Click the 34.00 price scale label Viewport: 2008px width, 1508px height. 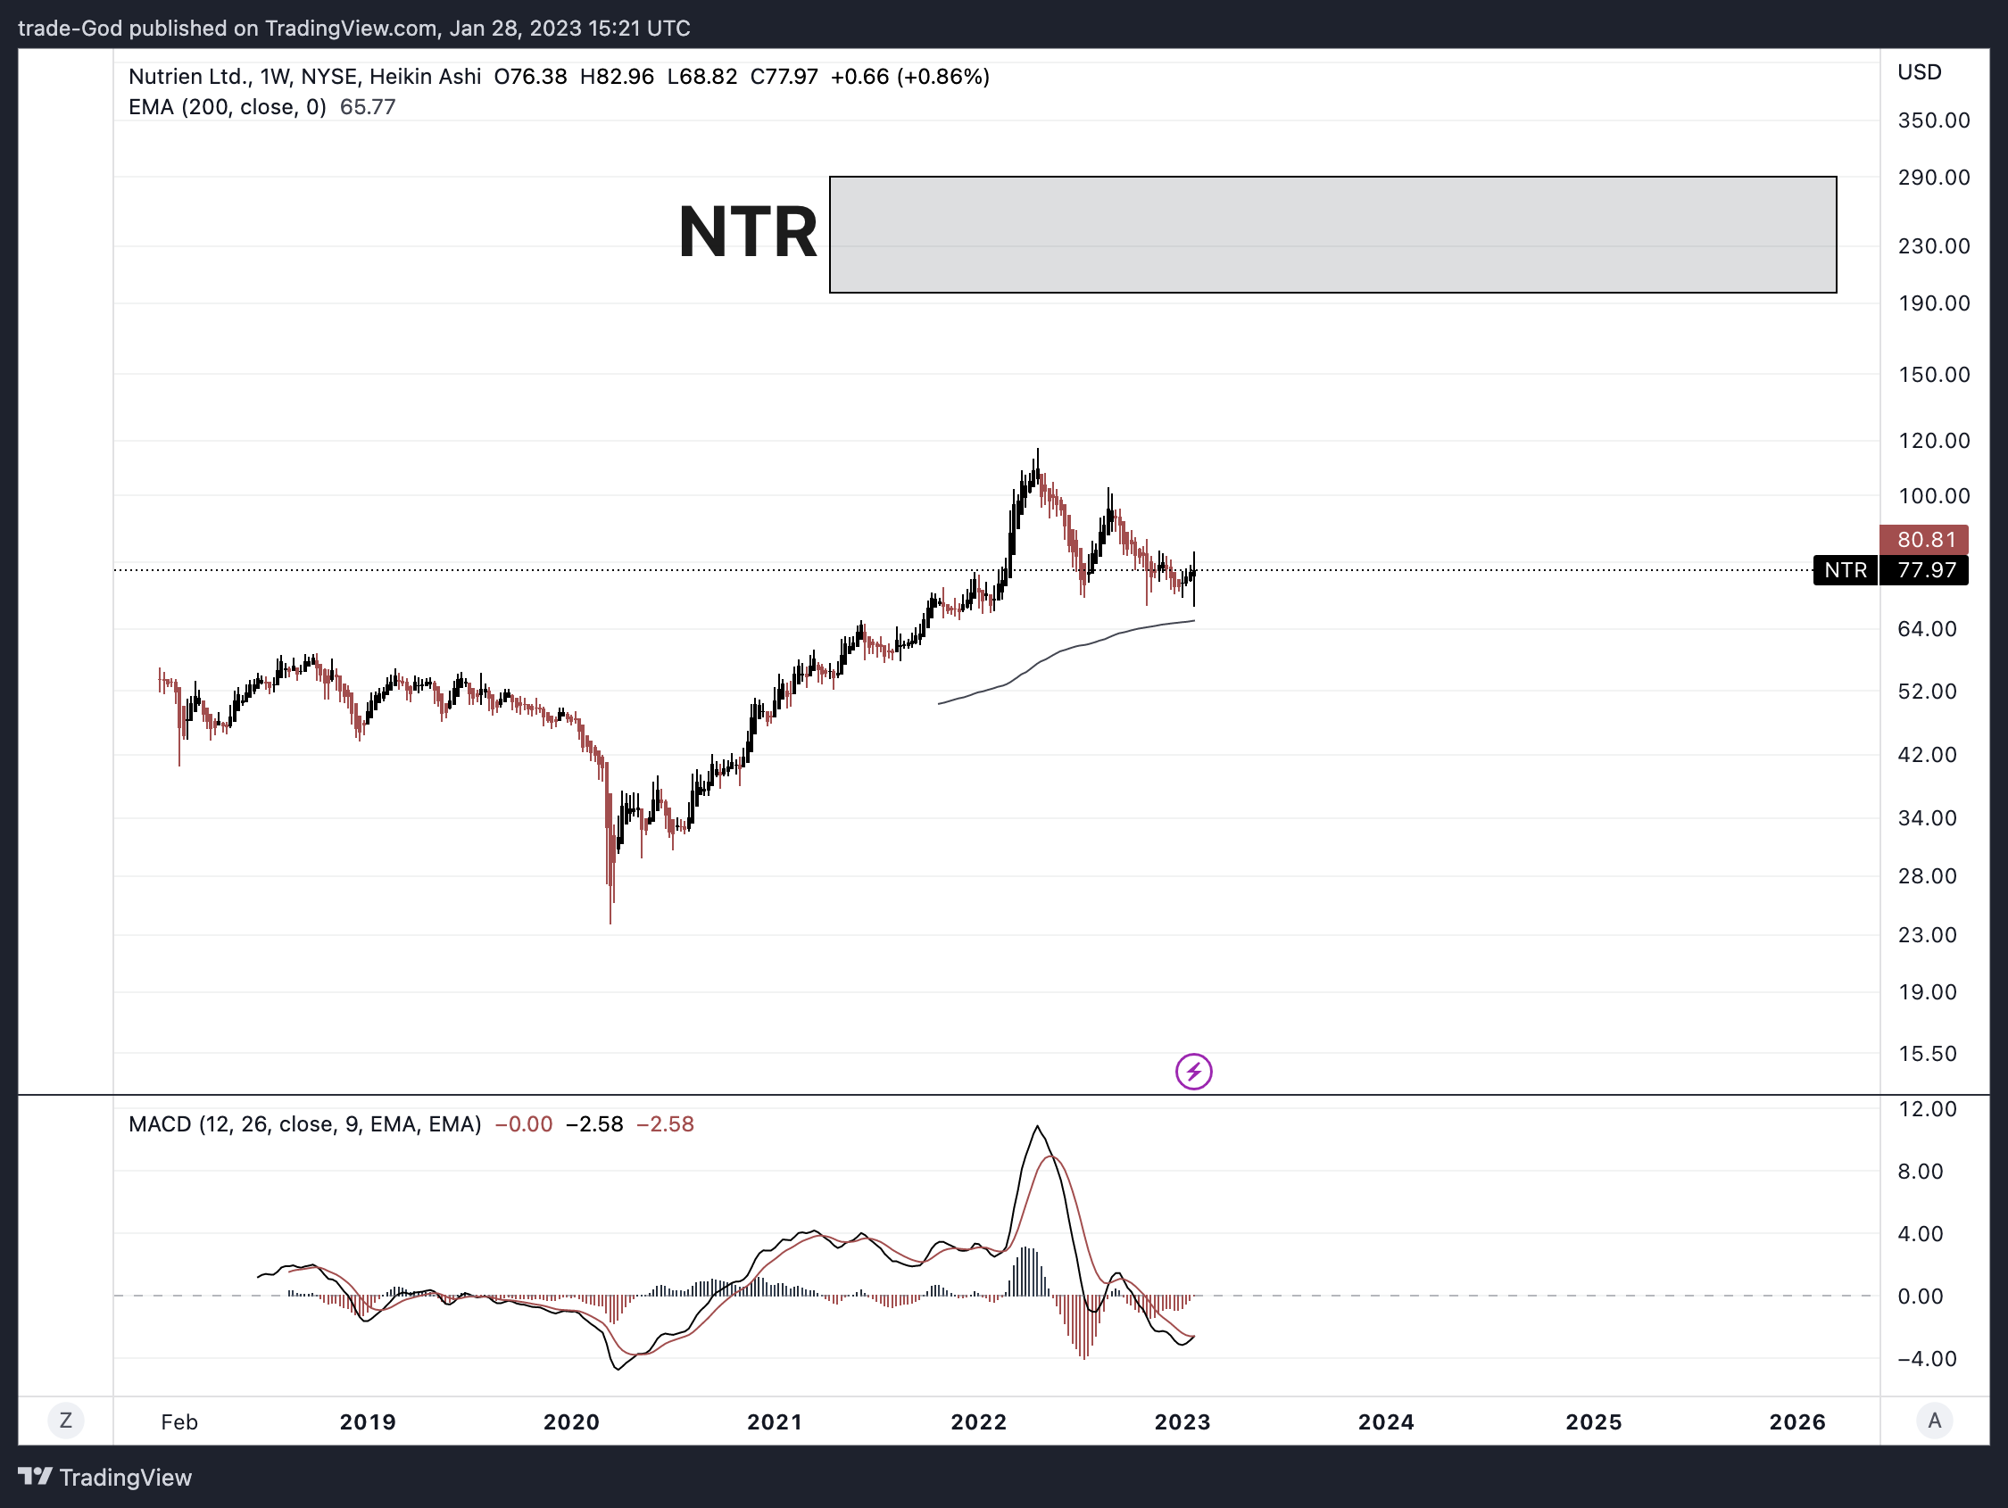pos(1927,818)
